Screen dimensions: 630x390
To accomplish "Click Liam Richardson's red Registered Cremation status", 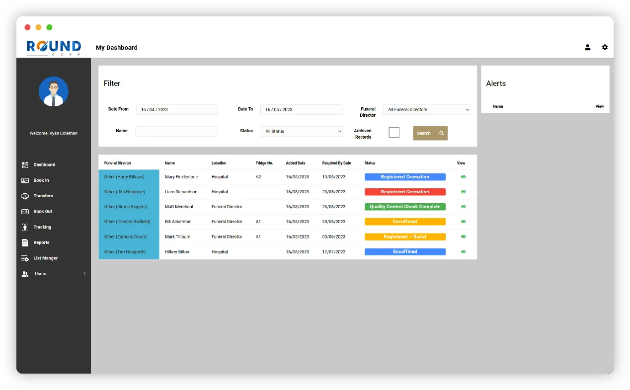I will point(405,192).
